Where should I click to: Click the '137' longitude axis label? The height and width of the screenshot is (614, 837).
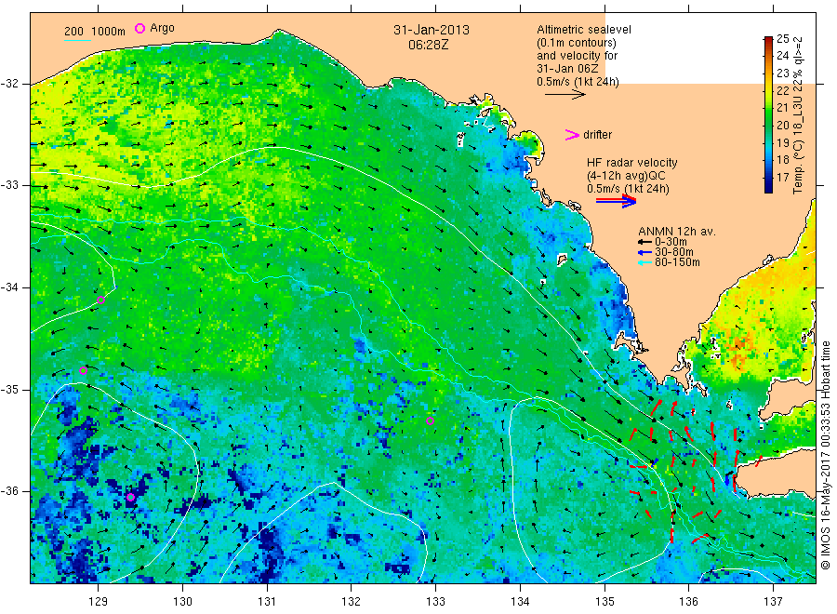click(x=773, y=602)
